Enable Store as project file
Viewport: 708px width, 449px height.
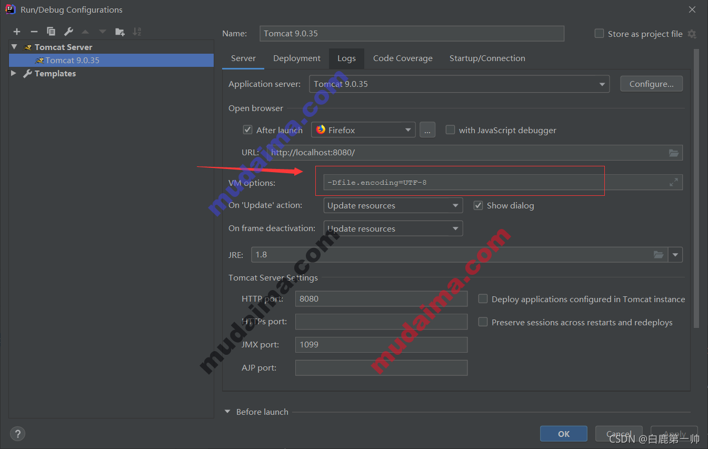tap(599, 34)
